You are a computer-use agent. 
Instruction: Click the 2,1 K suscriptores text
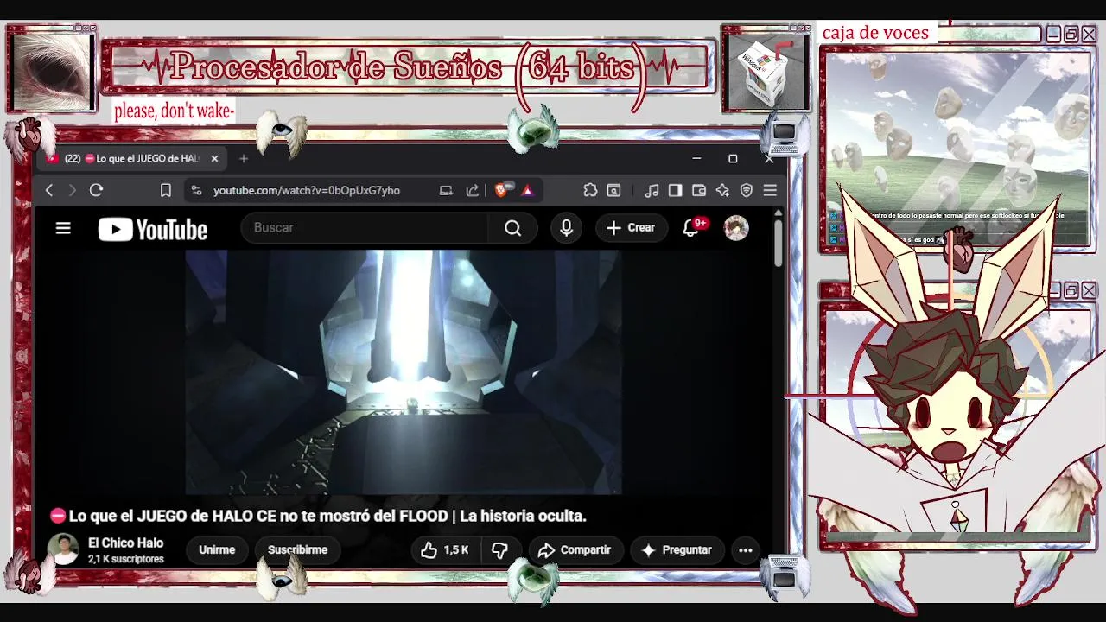tap(125, 559)
